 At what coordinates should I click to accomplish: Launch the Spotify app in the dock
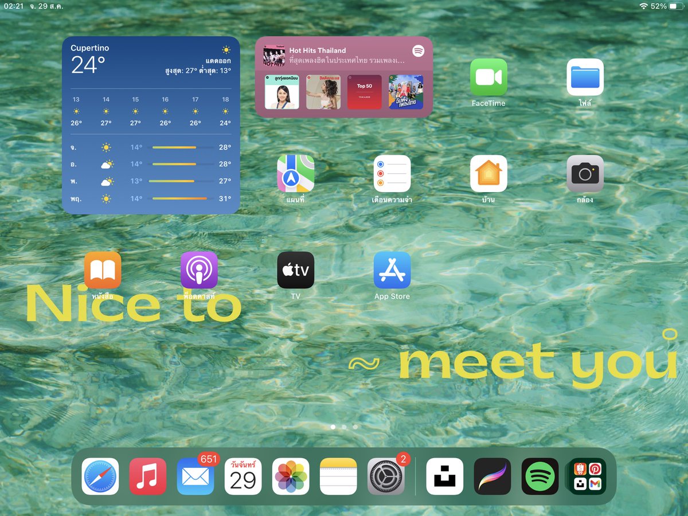pyautogui.click(x=540, y=476)
